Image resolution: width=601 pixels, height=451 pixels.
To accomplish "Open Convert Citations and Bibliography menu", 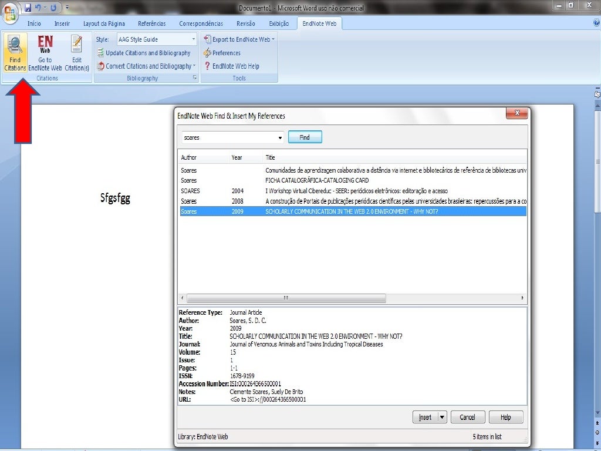I will (147, 66).
